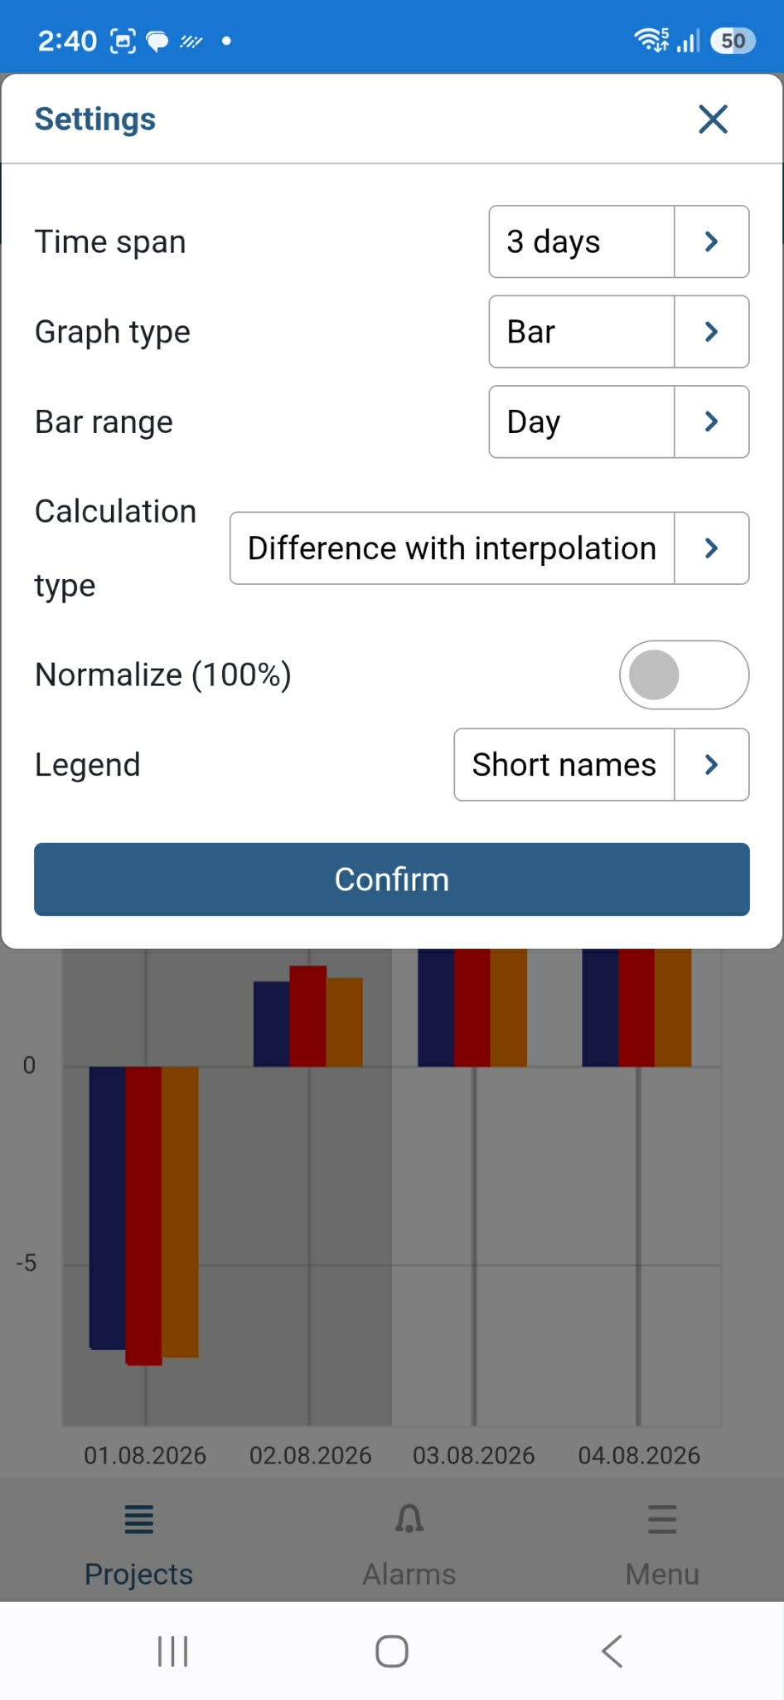Open the hamburger Menu icon
784x1700 pixels.
662,1519
